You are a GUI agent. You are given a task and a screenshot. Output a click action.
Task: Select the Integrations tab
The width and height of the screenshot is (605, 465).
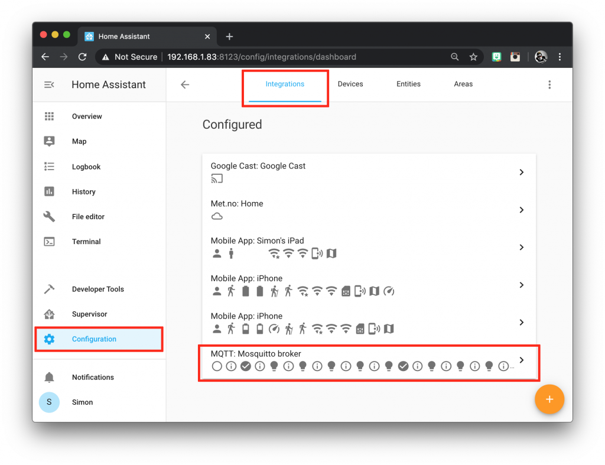pos(285,84)
